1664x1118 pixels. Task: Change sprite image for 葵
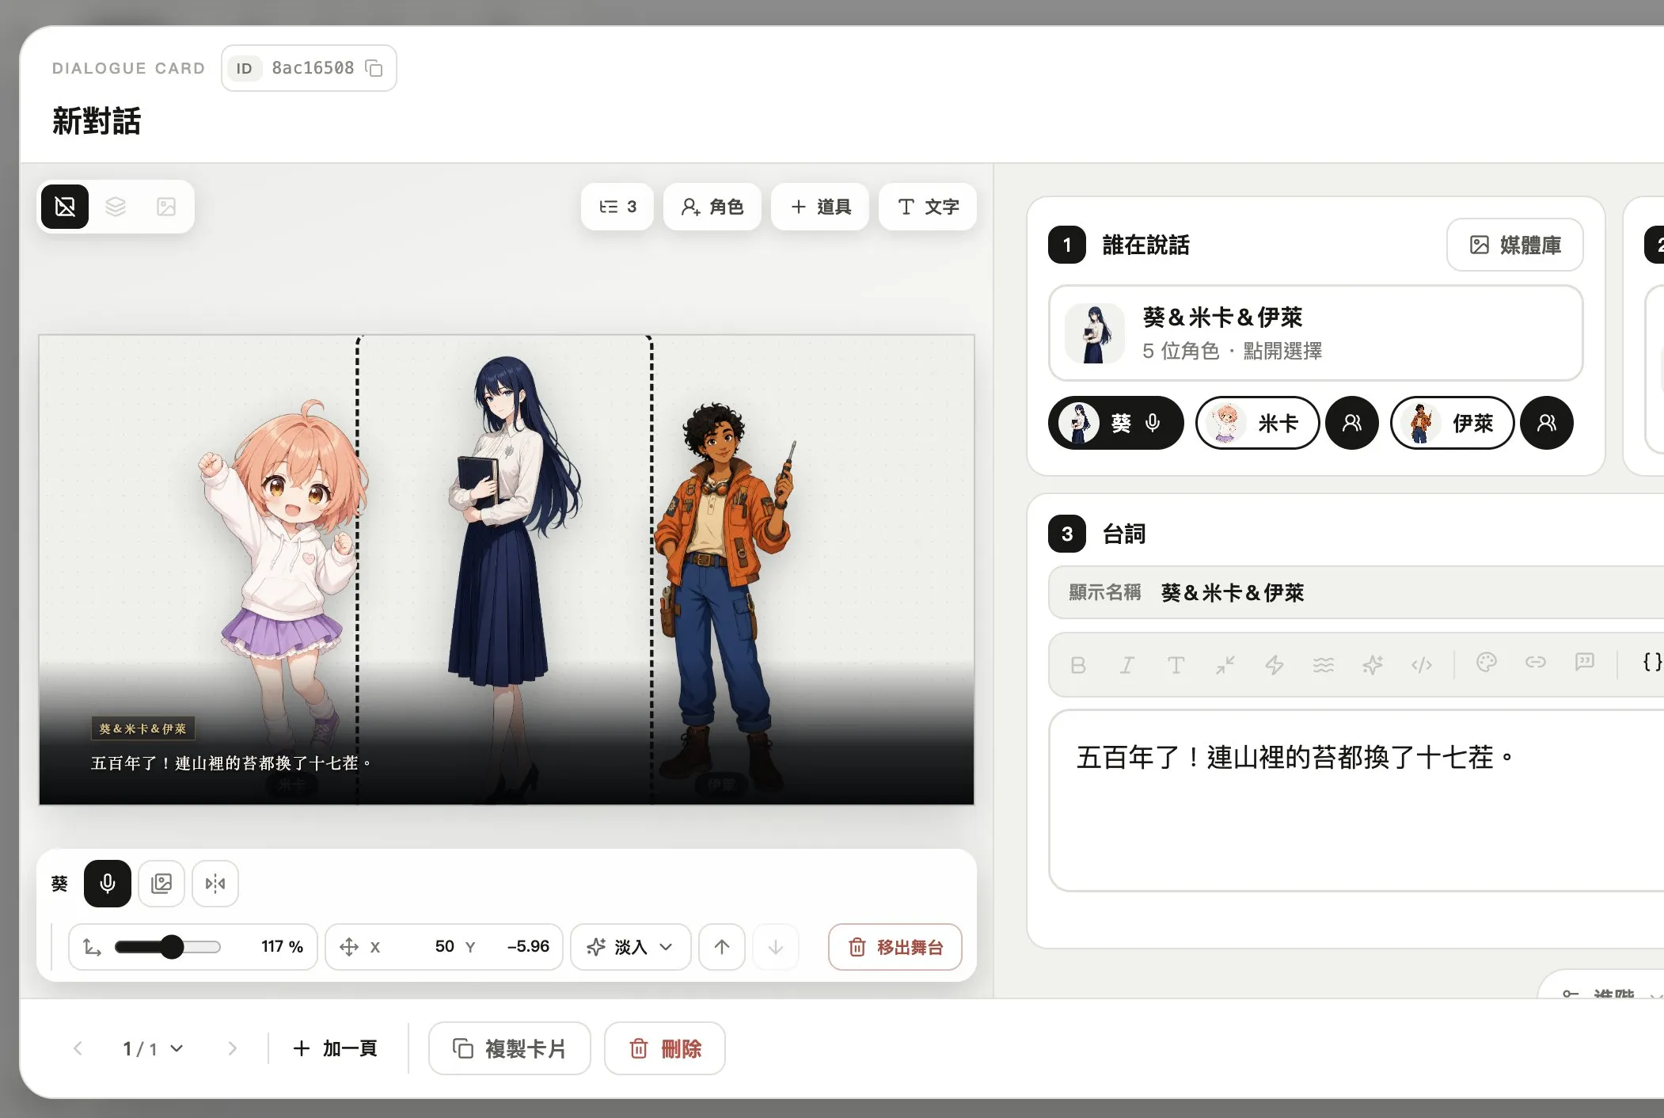(x=161, y=884)
